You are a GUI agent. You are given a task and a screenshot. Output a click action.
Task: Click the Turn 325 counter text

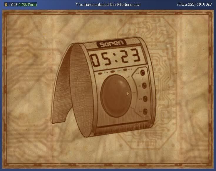186,4
